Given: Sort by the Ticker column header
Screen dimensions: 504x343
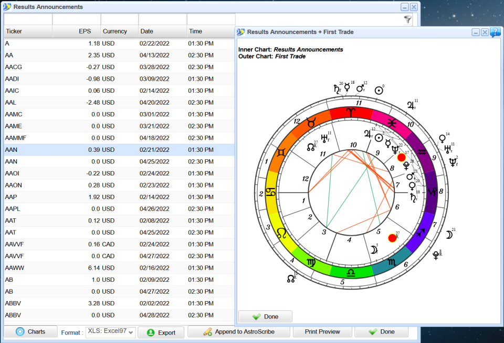Looking at the screenshot, I should coord(28,31).
